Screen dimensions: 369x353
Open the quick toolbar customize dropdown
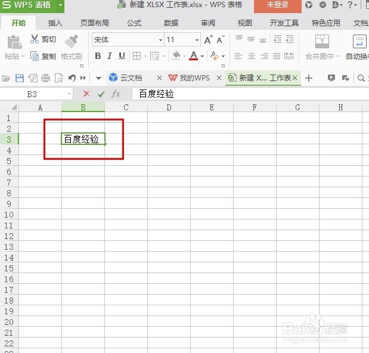[98, 78]
